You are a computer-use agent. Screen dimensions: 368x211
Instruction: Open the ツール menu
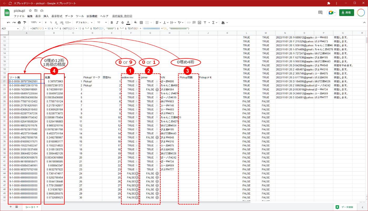80,16
